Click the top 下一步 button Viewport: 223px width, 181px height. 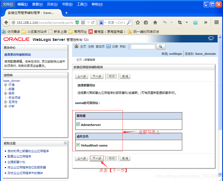[97, 76]
